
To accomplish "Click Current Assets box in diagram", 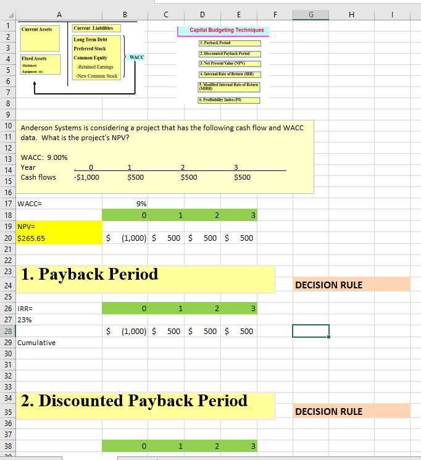I will [40, 38].
